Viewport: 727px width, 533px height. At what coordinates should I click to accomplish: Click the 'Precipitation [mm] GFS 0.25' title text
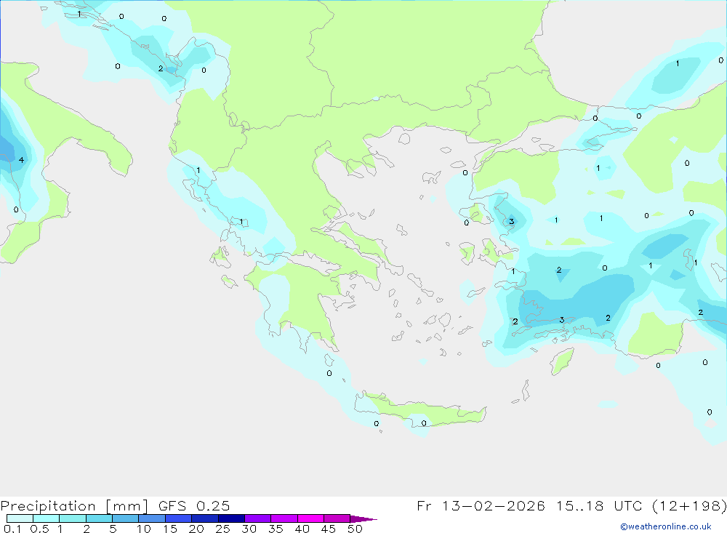[115, 506]
